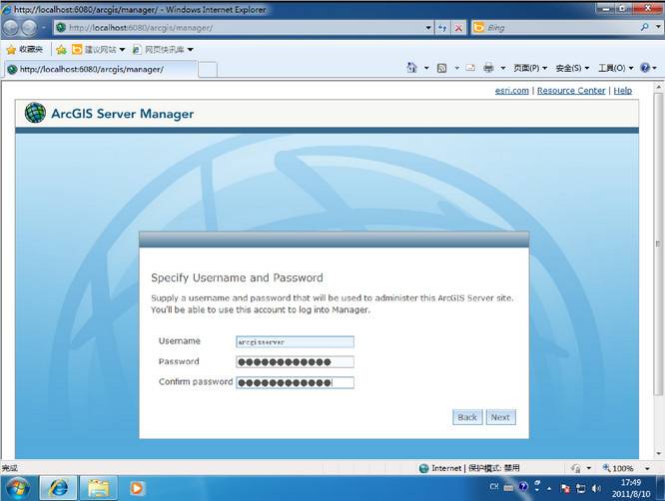665x501 pixels.
Task: Open a new blank tab
Action: (208, 70)
